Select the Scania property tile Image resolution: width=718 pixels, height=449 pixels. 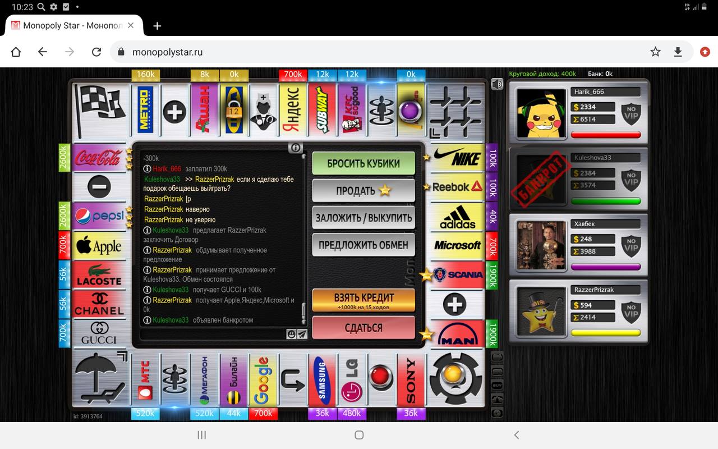coord(458,275)
